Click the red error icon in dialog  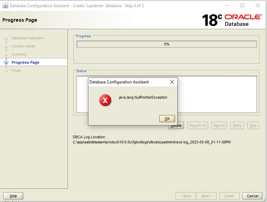(x=105, y=100)
